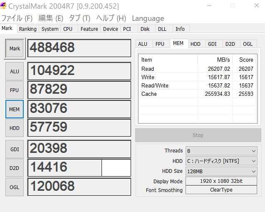Image resolution: width=265 pixels, height=212 pixels.
Task: Open the Language menu
Action: tap(148, 18)
